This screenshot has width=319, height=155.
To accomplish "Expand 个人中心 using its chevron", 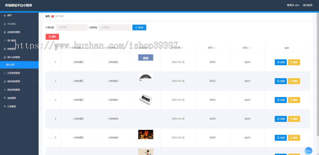I will [x=35, y=24].
